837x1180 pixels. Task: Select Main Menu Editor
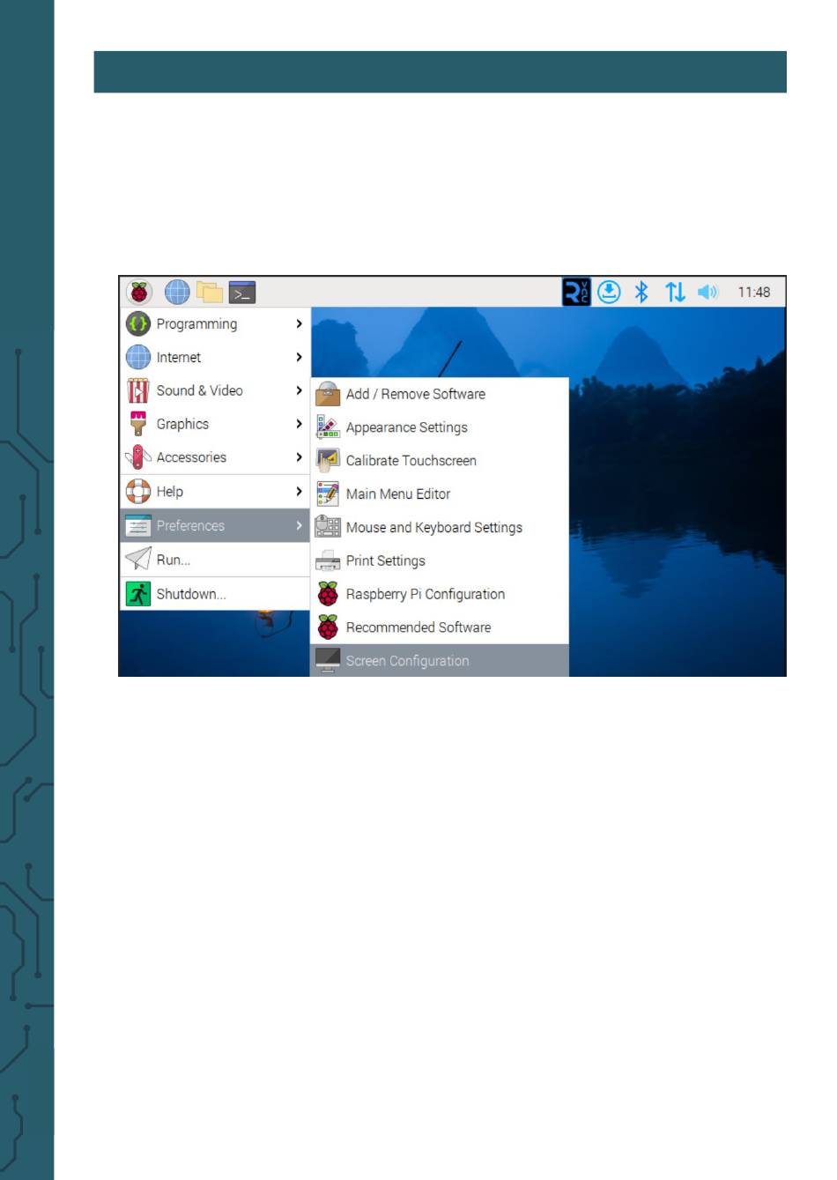point(440,494)
